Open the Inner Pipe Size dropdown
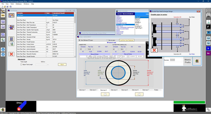The image size is (211, 114). click(x=90, y=49)
